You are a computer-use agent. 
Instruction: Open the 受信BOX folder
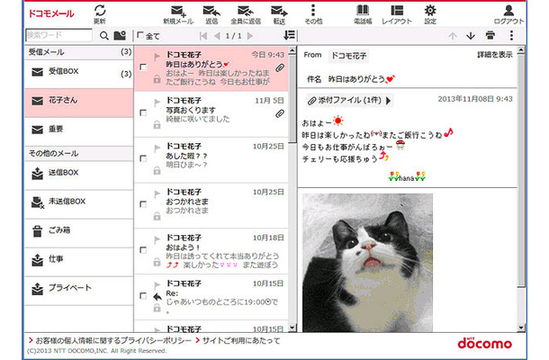pyautogui.click(x=79, y=73)
